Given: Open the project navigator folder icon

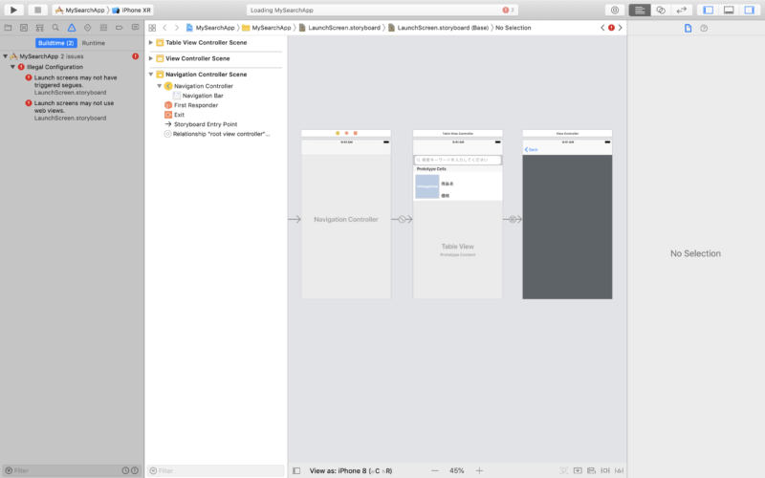Looking at the screenshot, I should pos(8,28).
